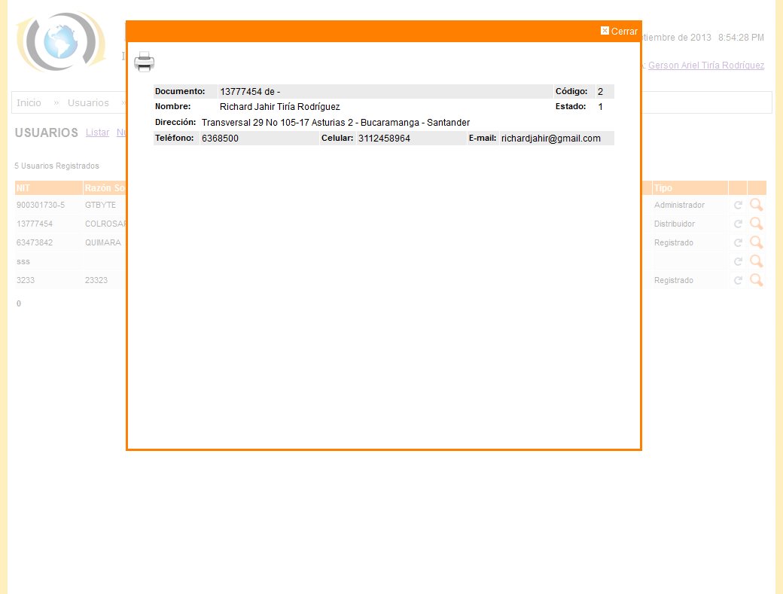The width and height of the screenshot is (783, 594).
Task: Click refresh arrow icon in QUIMARA row
Action: point(738,242)
